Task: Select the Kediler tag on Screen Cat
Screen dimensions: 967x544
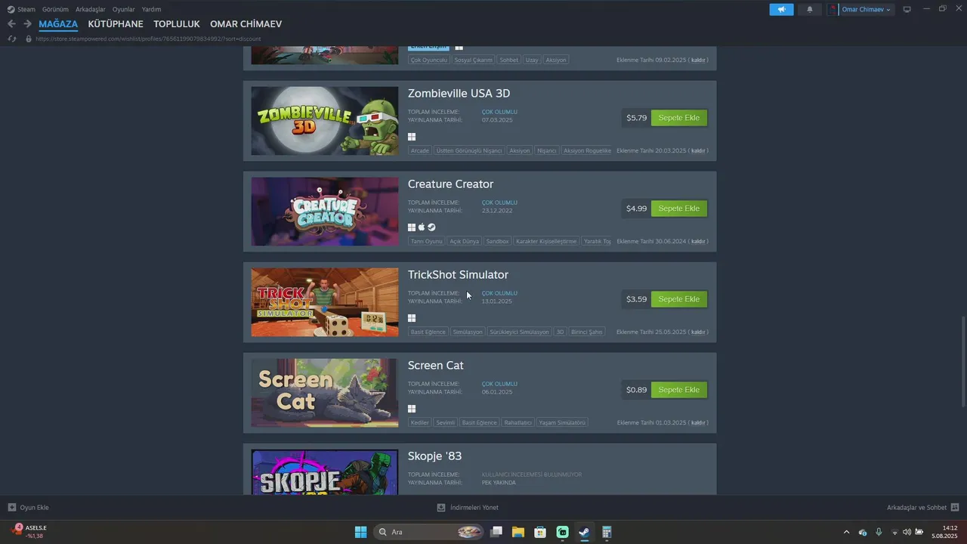Action: pos(419,422)
